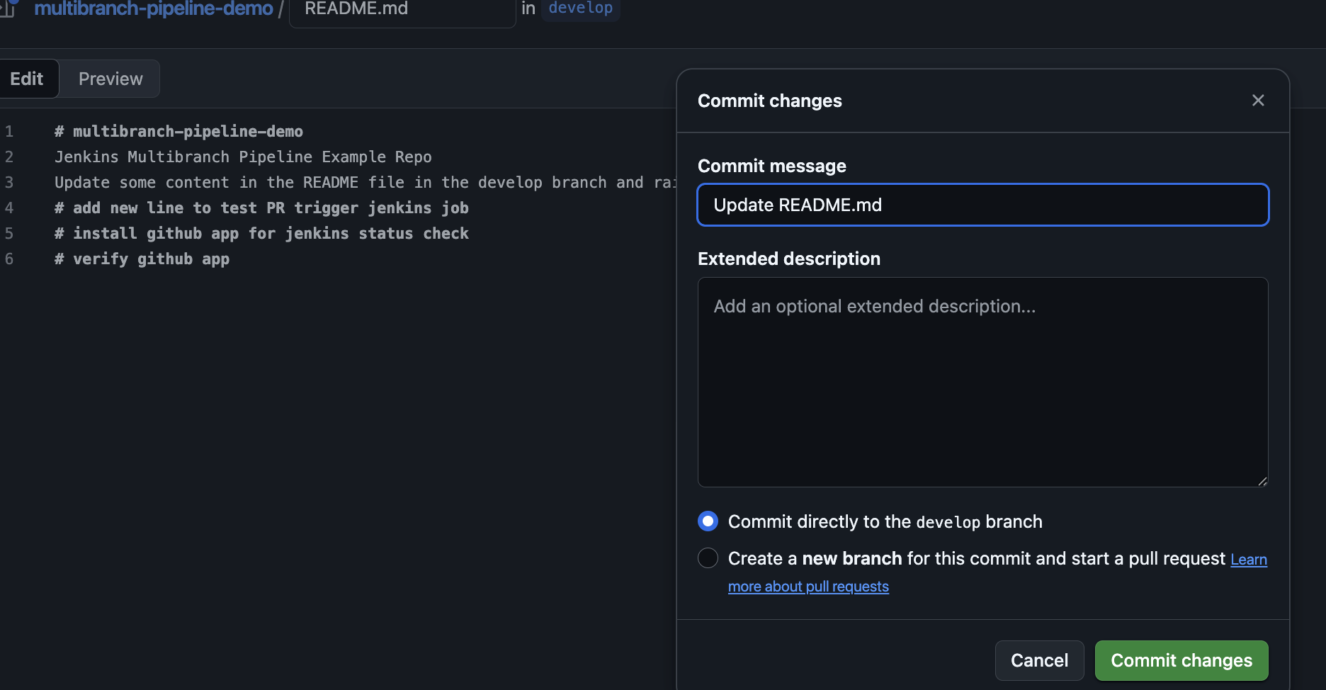
Task: Open the multibranch-pipeline-demo repository link
Action: pyautogui.click(x=154, y=9)
